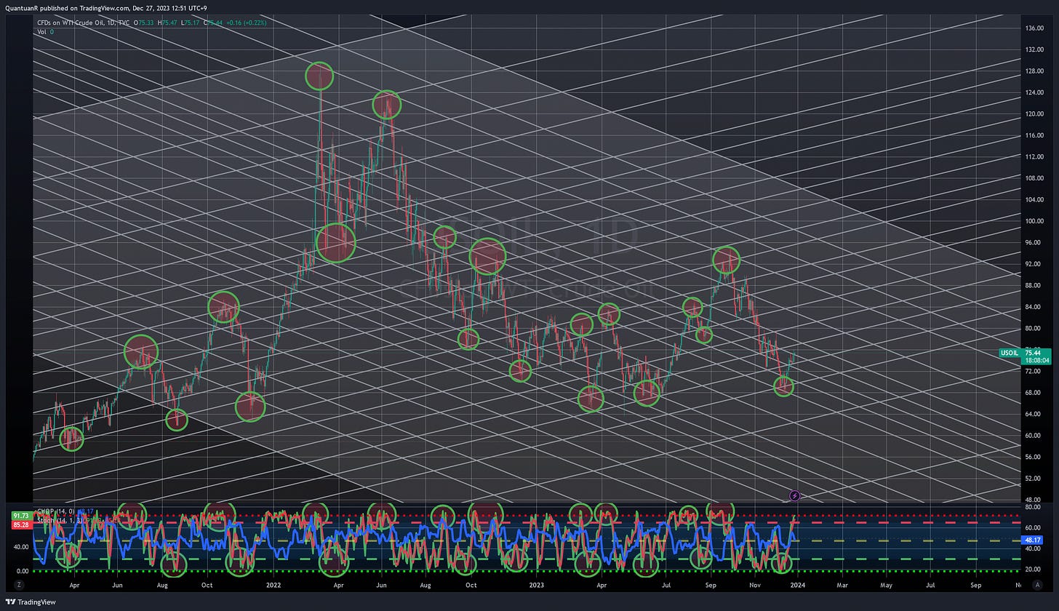Click the 2022 label on the time axis

pos(273,584)
